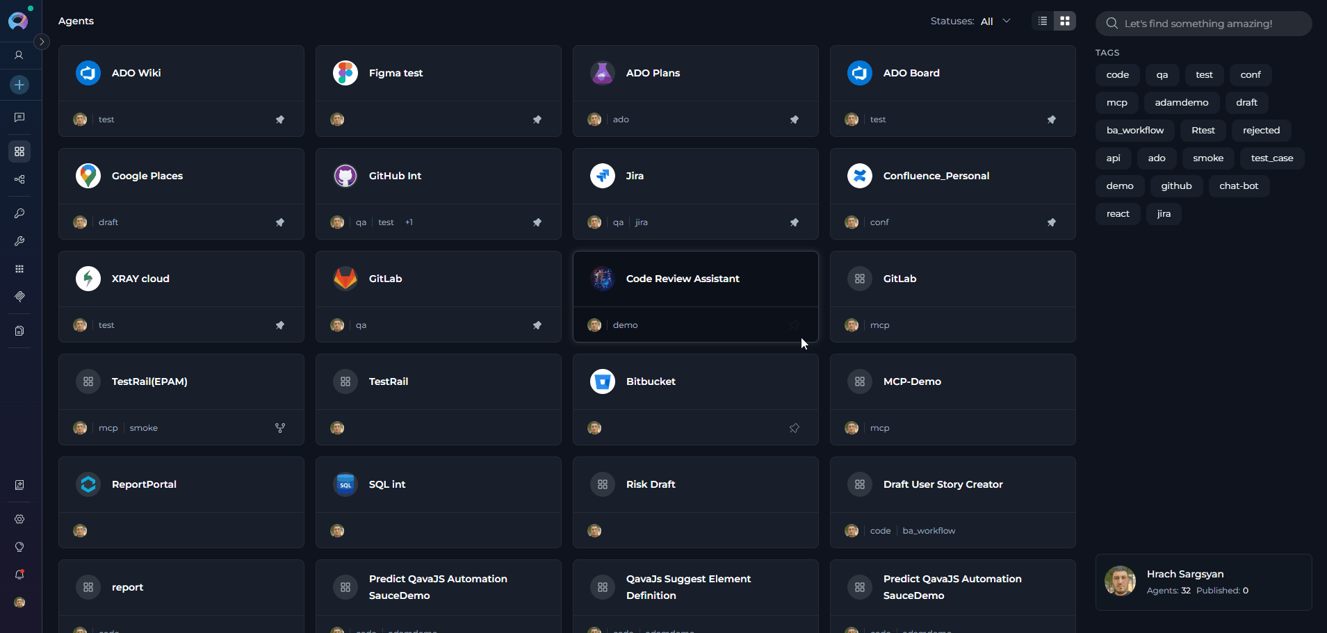Viewport: 1327px width, 633px height.
Task: Open the wrench tools section in sidebar
Action: tap(19, 241)
